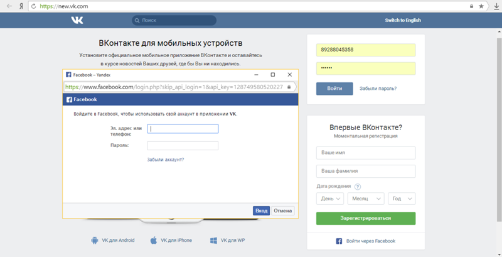The width and height of the screenshot is (502, 257).
Task: Click the Моментальная регистрация text
Action: (x=366, y=136)
